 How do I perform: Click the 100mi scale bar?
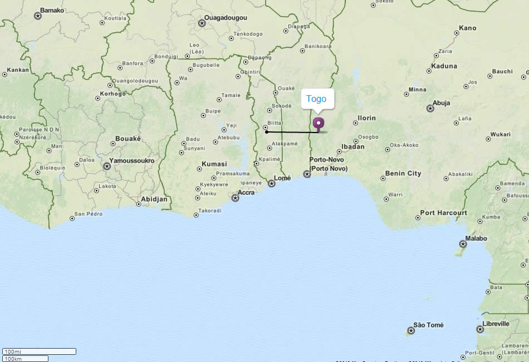(39, 351)
